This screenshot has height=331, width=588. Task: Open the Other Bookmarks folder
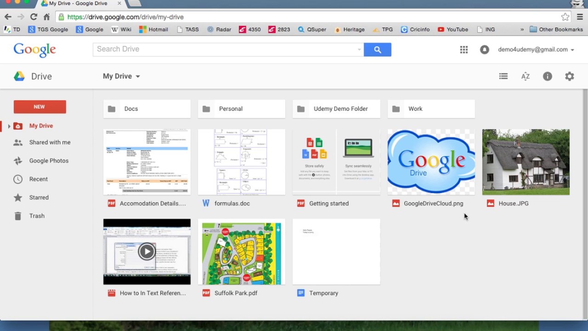[x=556, y=29]
